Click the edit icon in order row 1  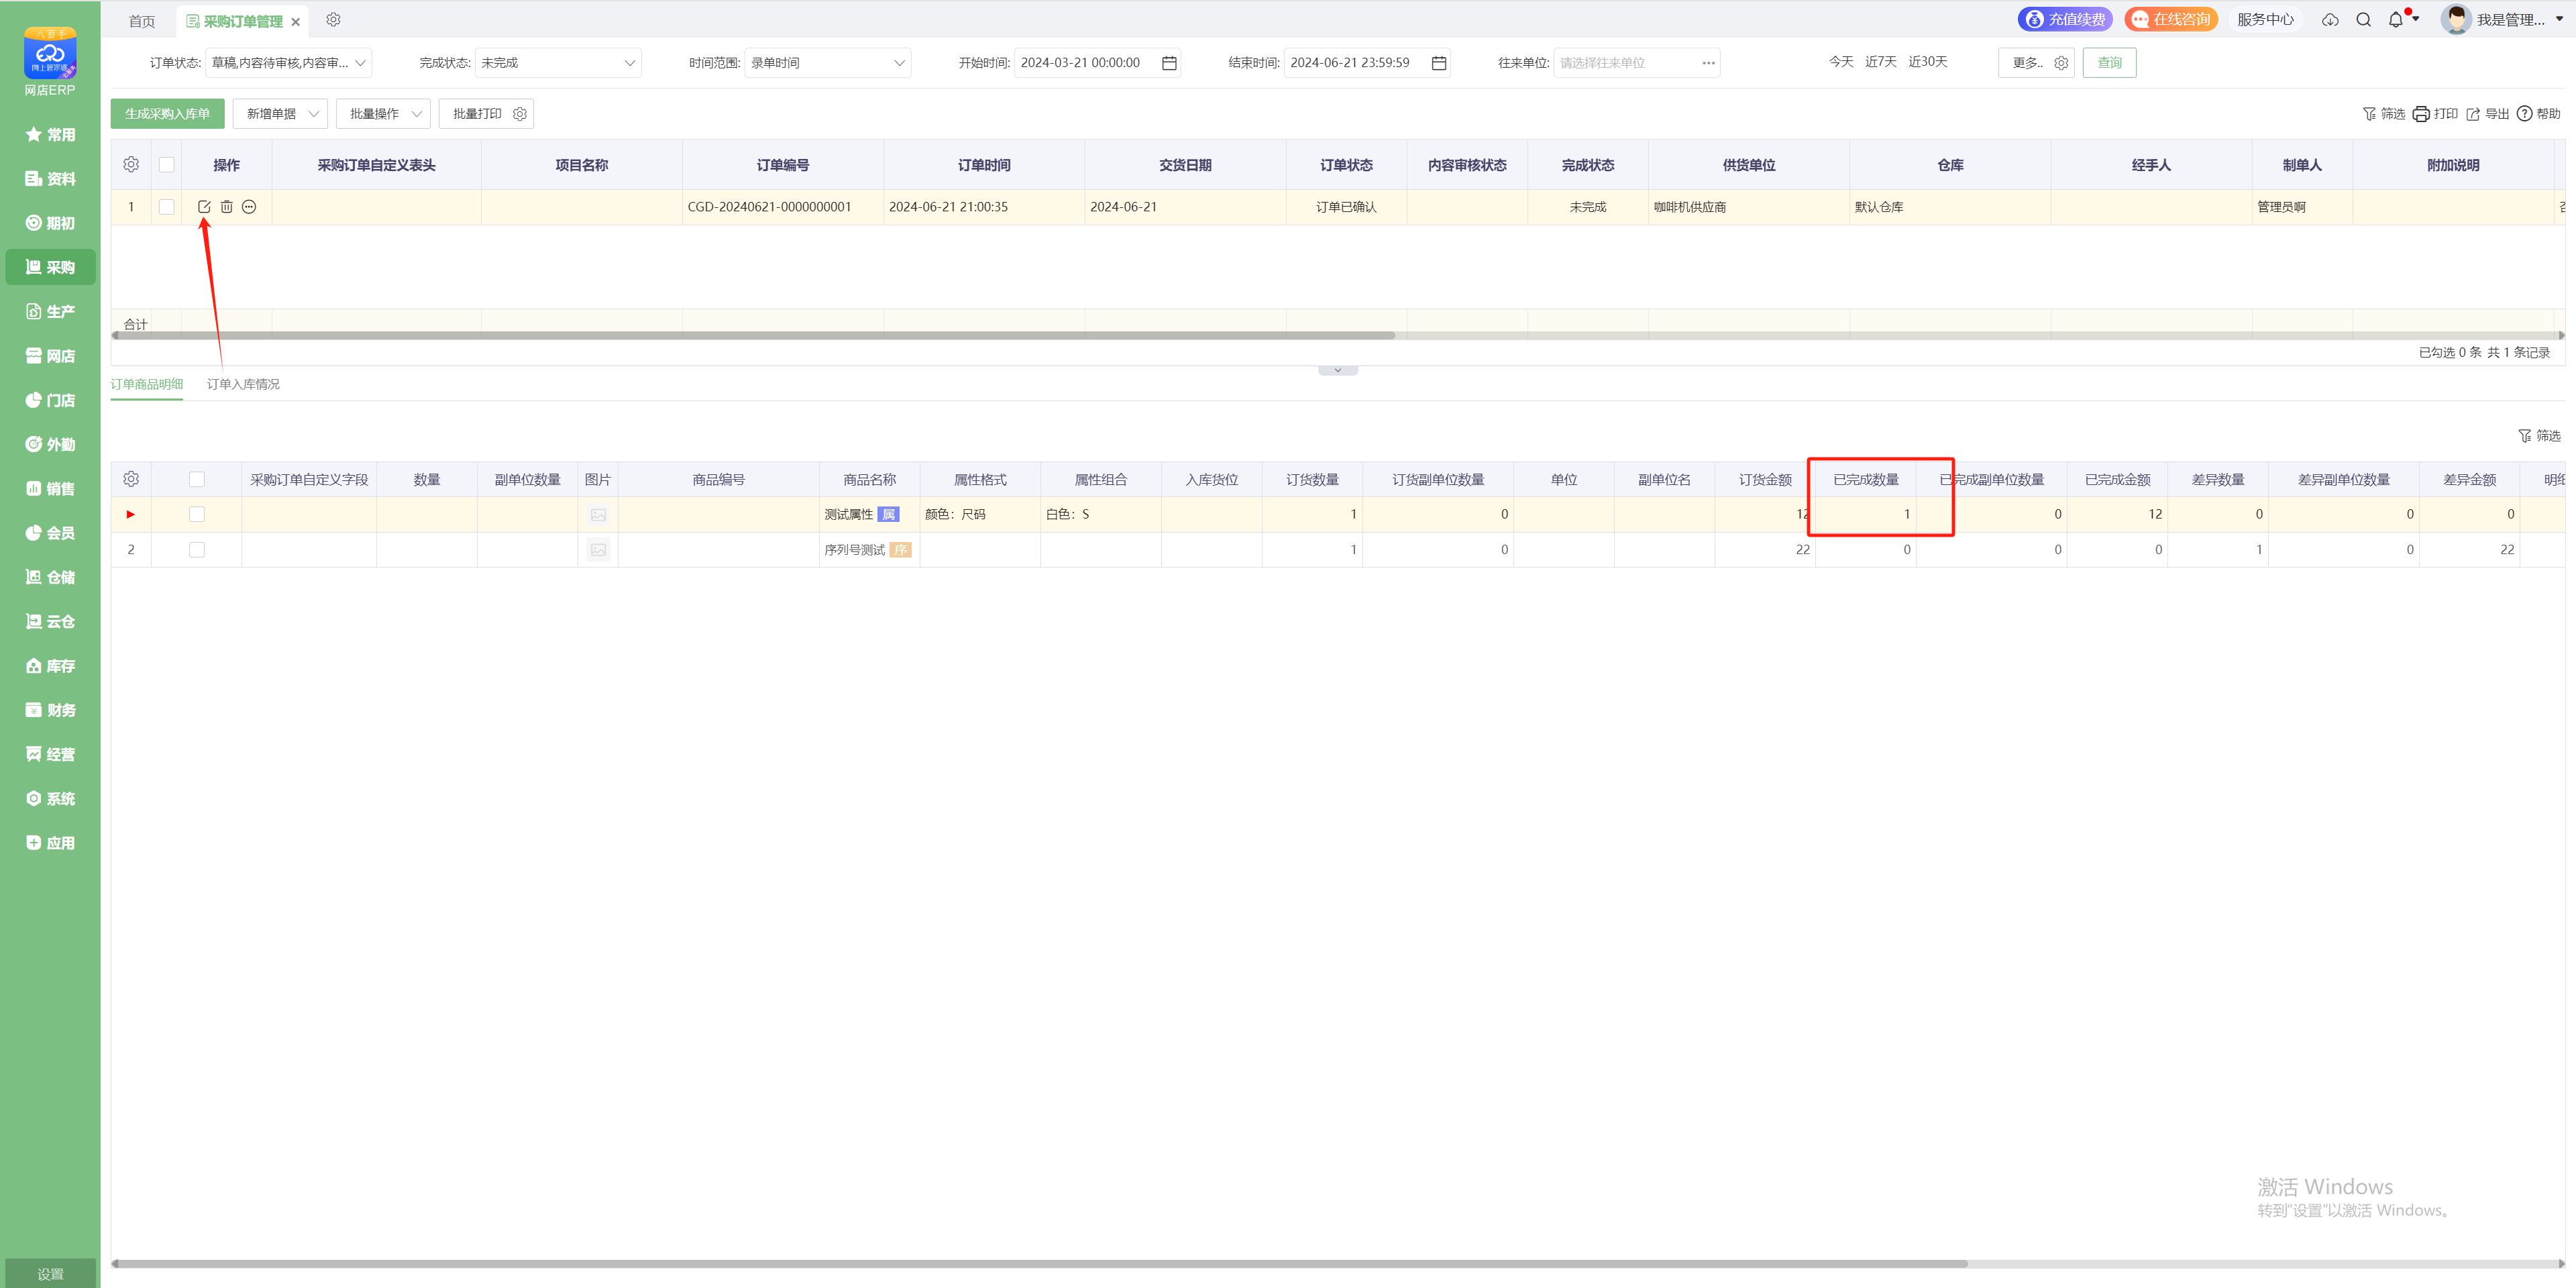point(204,207)
